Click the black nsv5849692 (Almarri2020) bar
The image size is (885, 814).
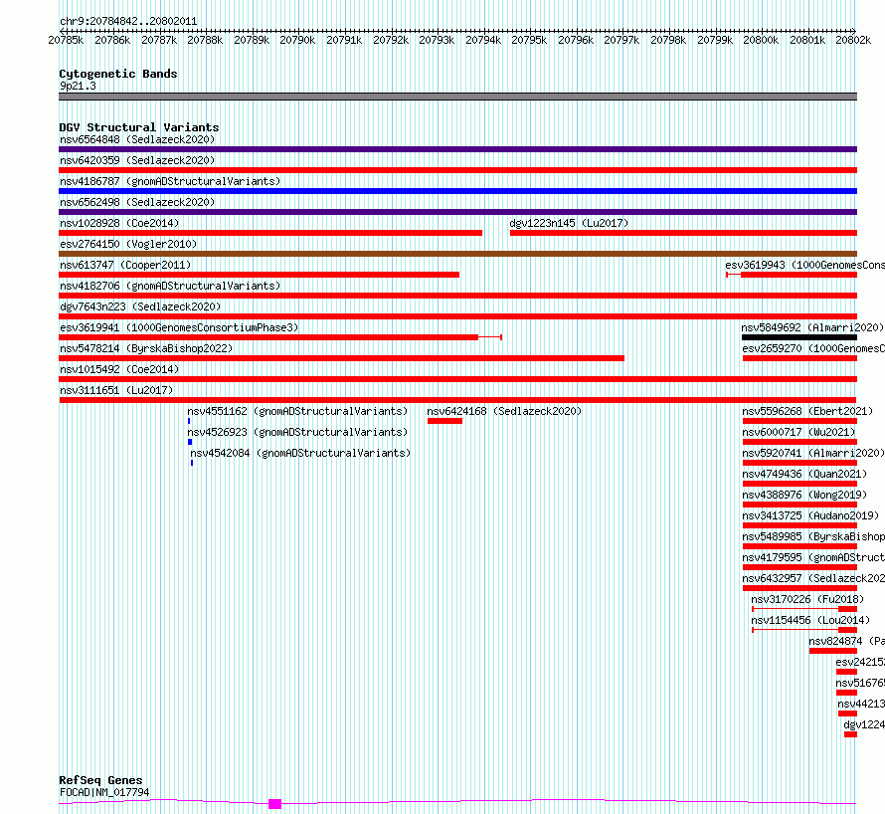pyautogui.click(x=799, y=337)
